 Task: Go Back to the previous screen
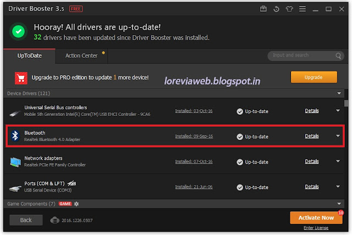click(x=26, y=220)
